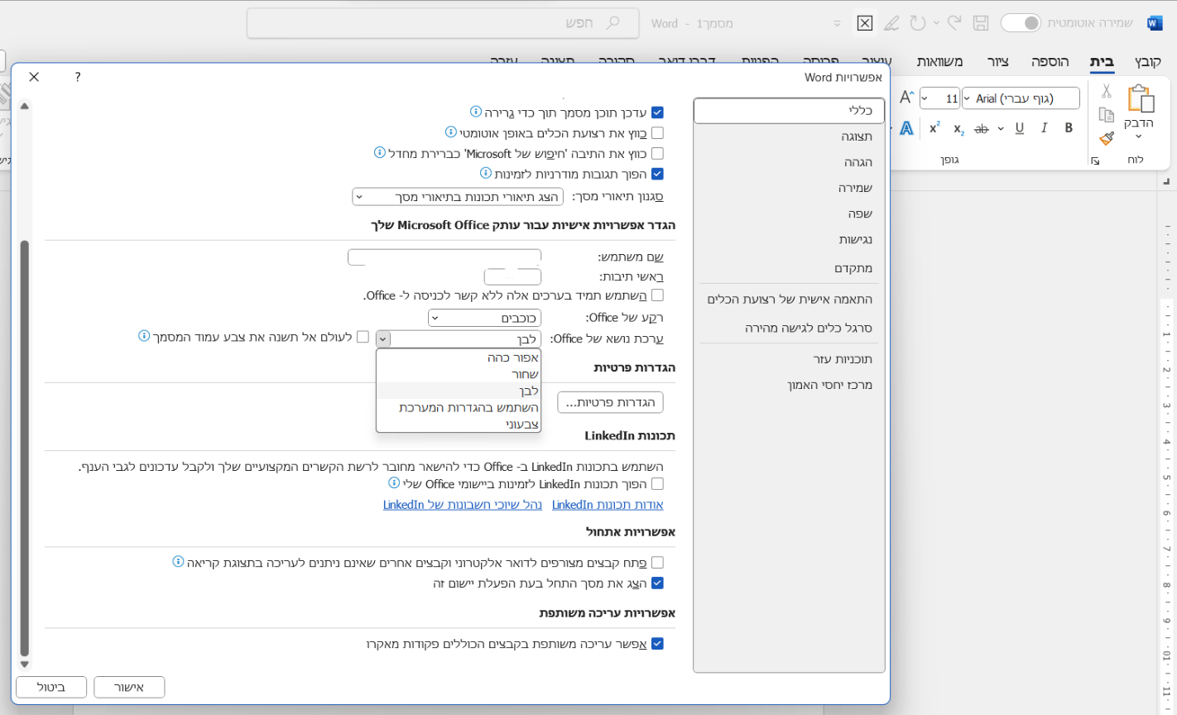
Task: Select שחור theme option
Action: pos(459,374)
